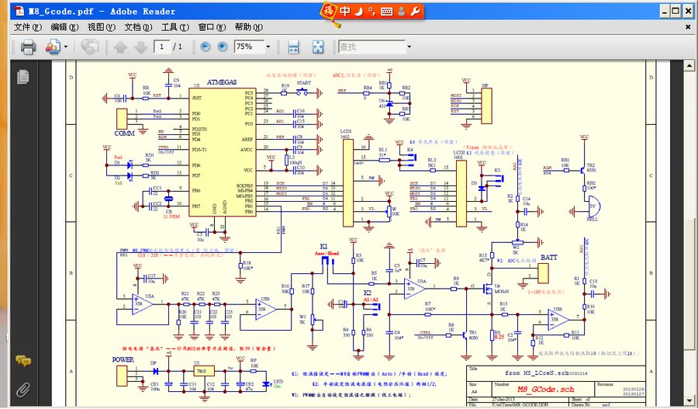Click the zoom out minus button
Image resolution: width=698 pixels, height=409 pixels.
pos(205,47)
